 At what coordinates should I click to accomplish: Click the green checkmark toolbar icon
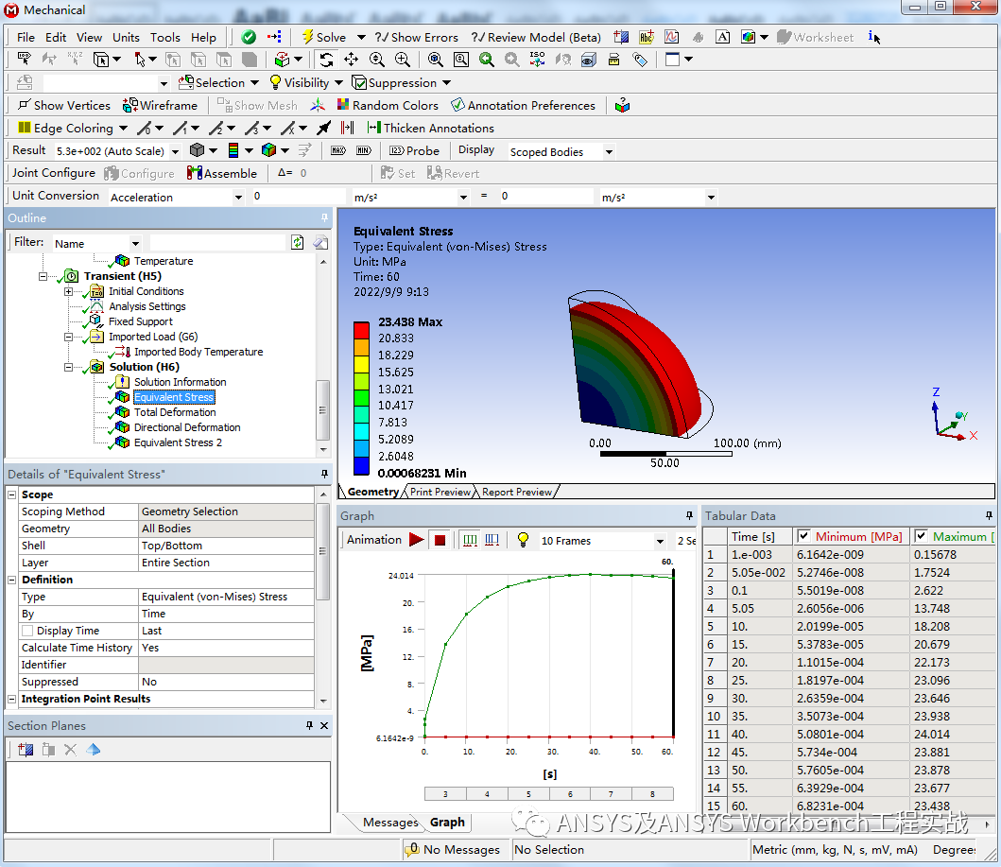click(249, 37)
